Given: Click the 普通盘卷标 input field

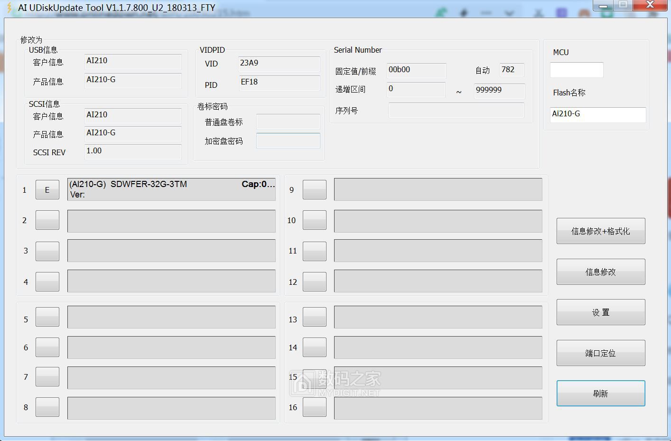Looking at the screenshot, I should click(x=288, y=122).
